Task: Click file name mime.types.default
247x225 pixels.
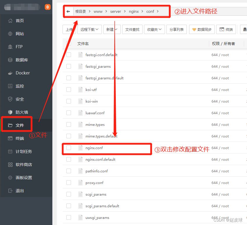Action: coord(102,136)
